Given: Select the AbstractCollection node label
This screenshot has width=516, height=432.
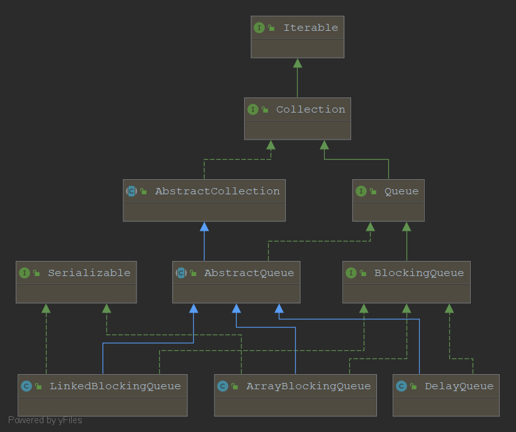Looking at the screenshot, I should (x=218, y=191).
